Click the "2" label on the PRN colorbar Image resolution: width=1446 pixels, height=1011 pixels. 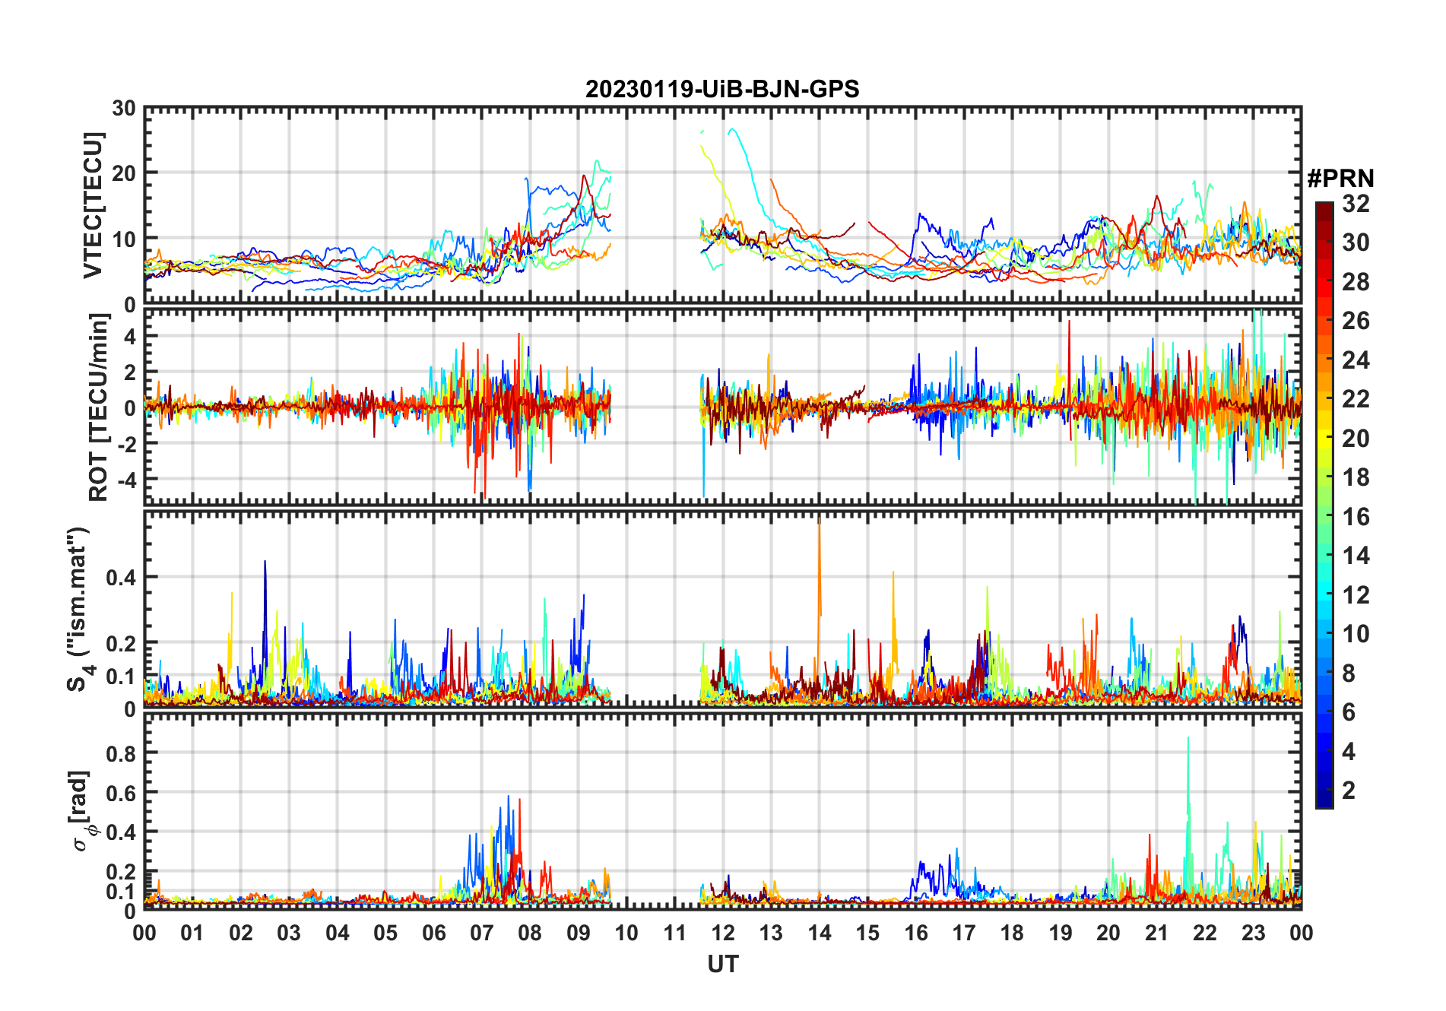click(x=1349, y=791)
